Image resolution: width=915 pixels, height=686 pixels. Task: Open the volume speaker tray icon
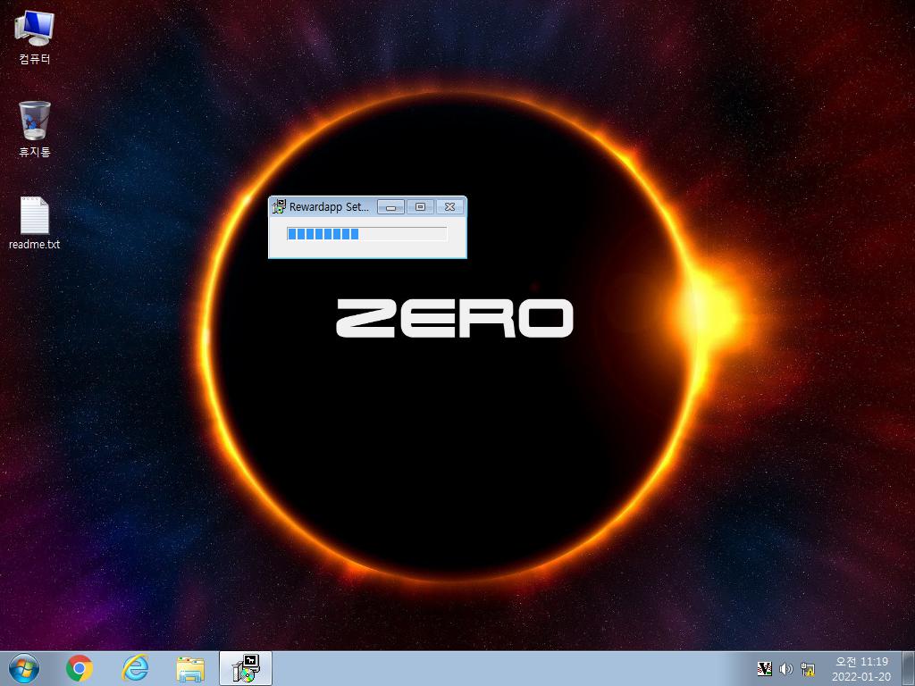(786, 668)
